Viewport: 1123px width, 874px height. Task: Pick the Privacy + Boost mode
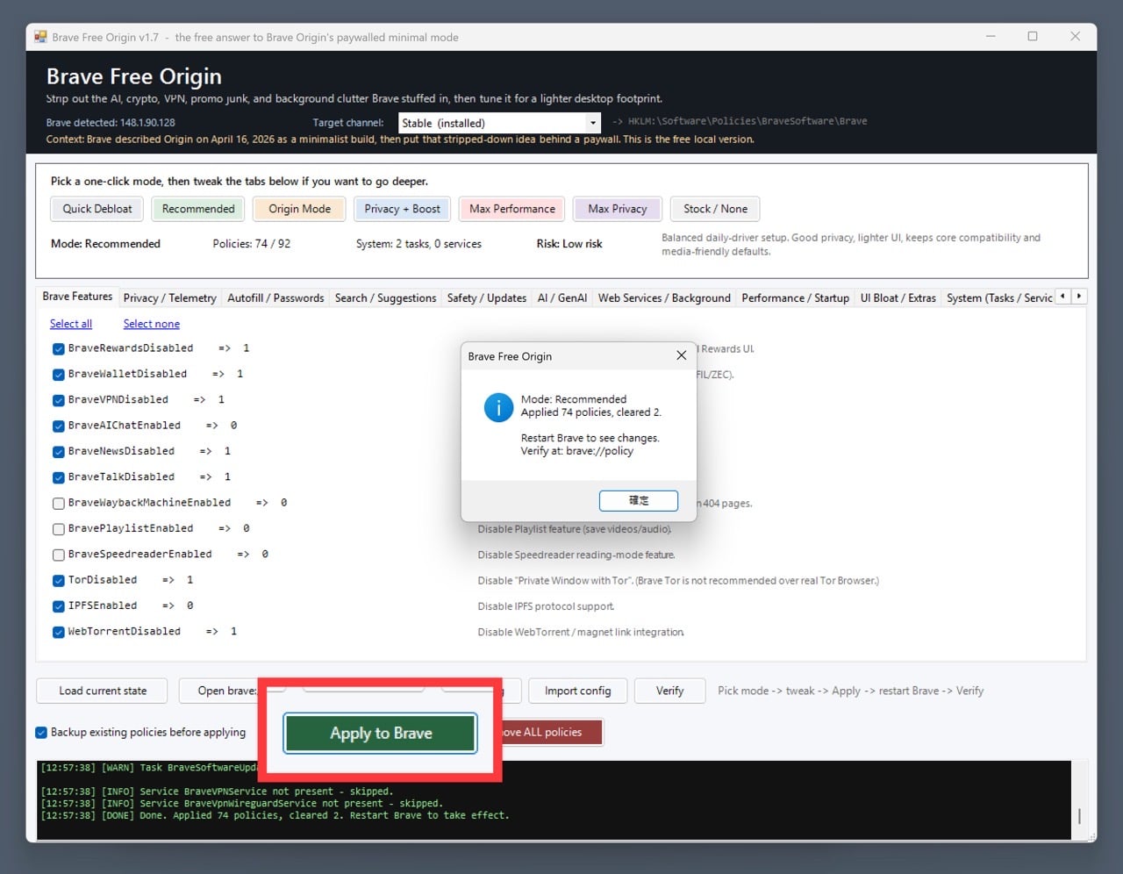[402, 209]
